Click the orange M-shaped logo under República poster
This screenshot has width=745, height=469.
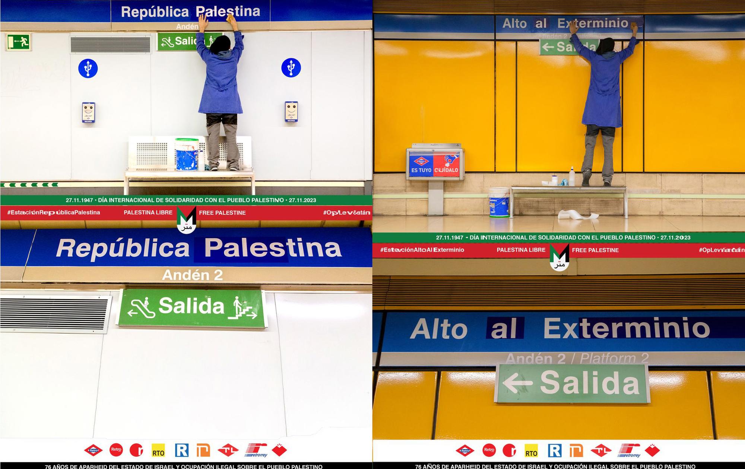(203, 451)
